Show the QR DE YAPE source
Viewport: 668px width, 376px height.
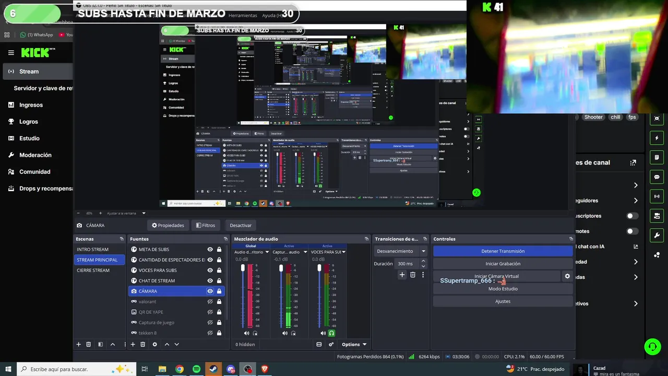click(x=210, y=312)
